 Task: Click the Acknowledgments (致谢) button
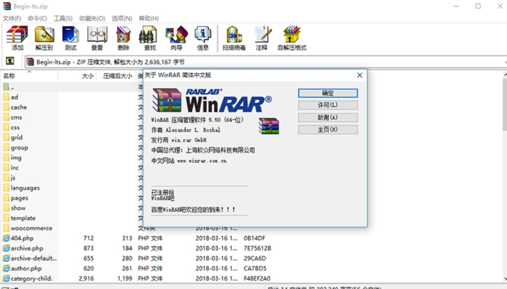click(328, 117)
